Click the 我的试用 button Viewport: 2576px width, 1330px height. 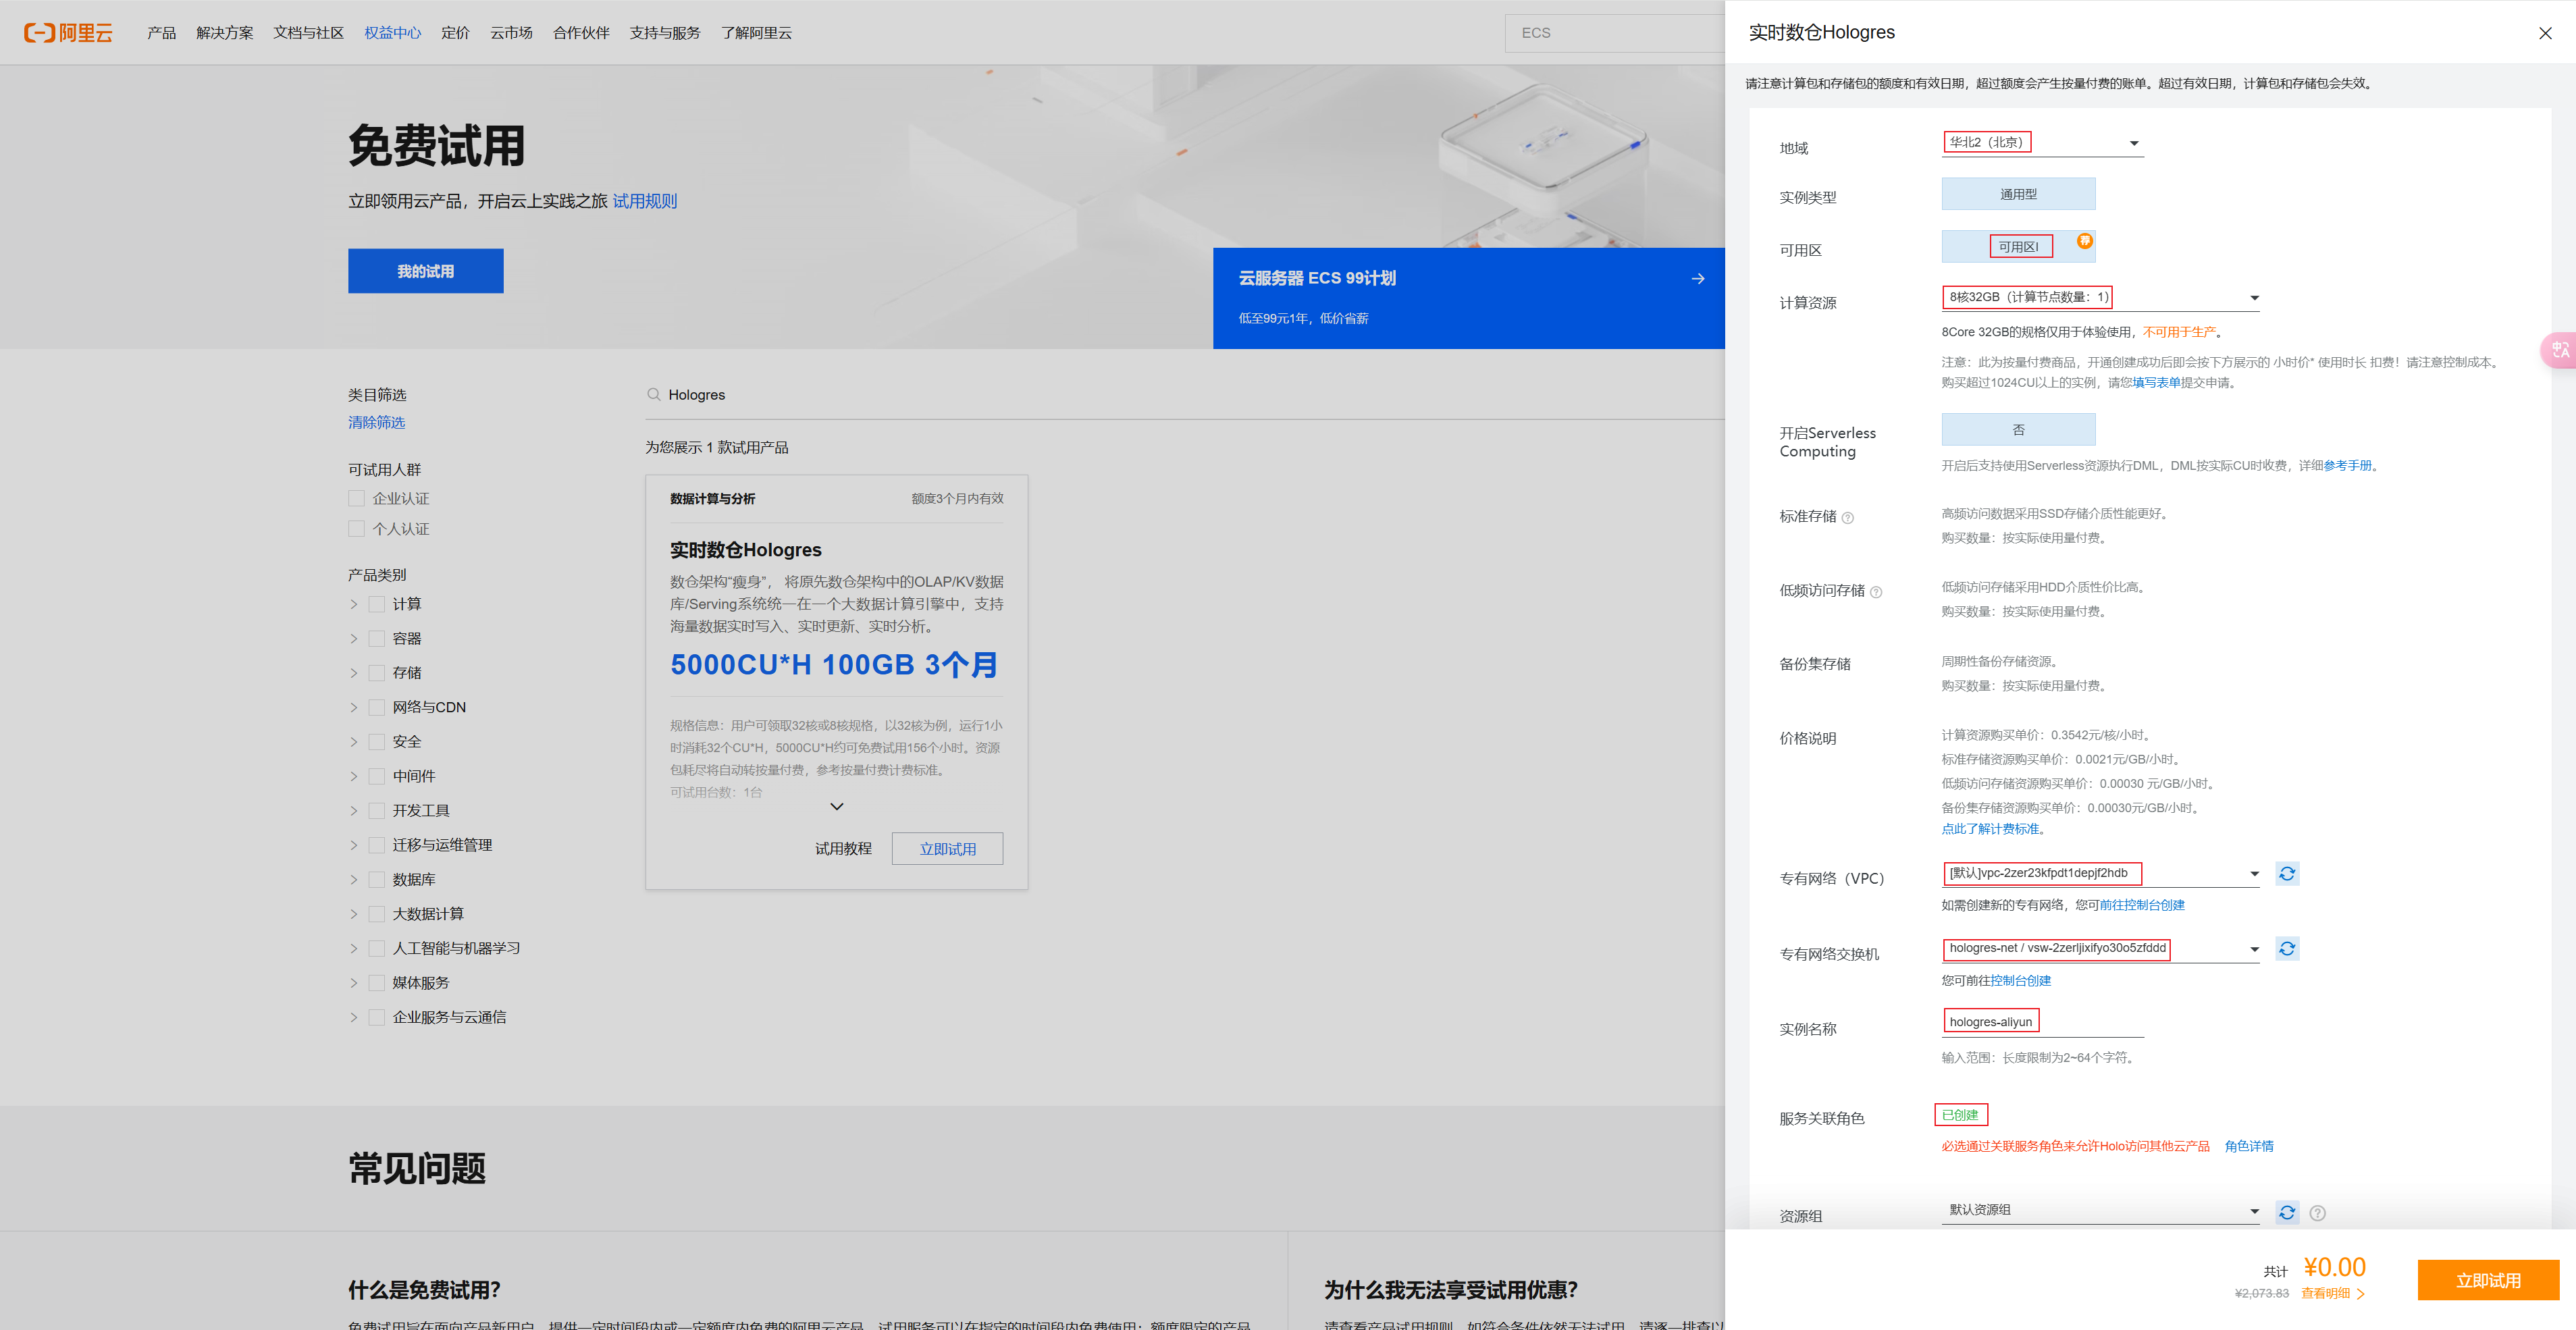point(425,271)
